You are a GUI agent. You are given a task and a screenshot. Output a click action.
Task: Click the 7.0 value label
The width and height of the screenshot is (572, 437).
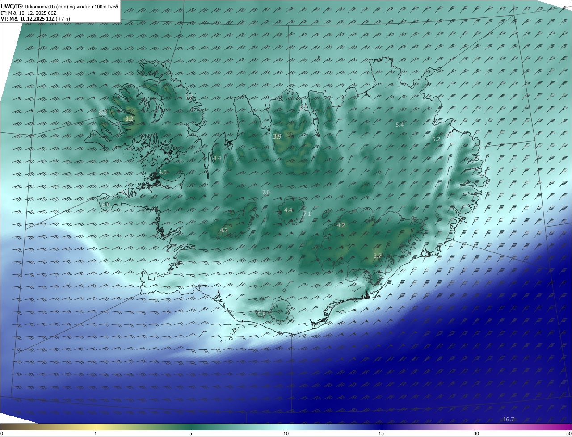click(x=266, y=192)
